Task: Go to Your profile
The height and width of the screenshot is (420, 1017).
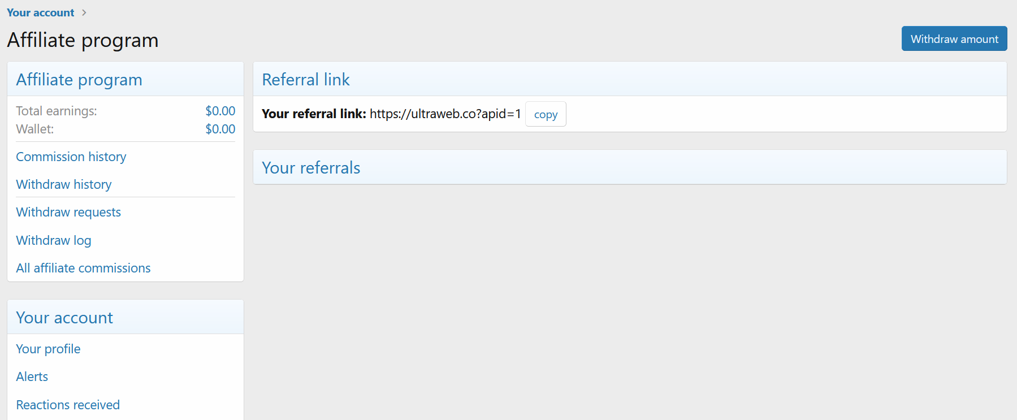Action: click(48, 349)
